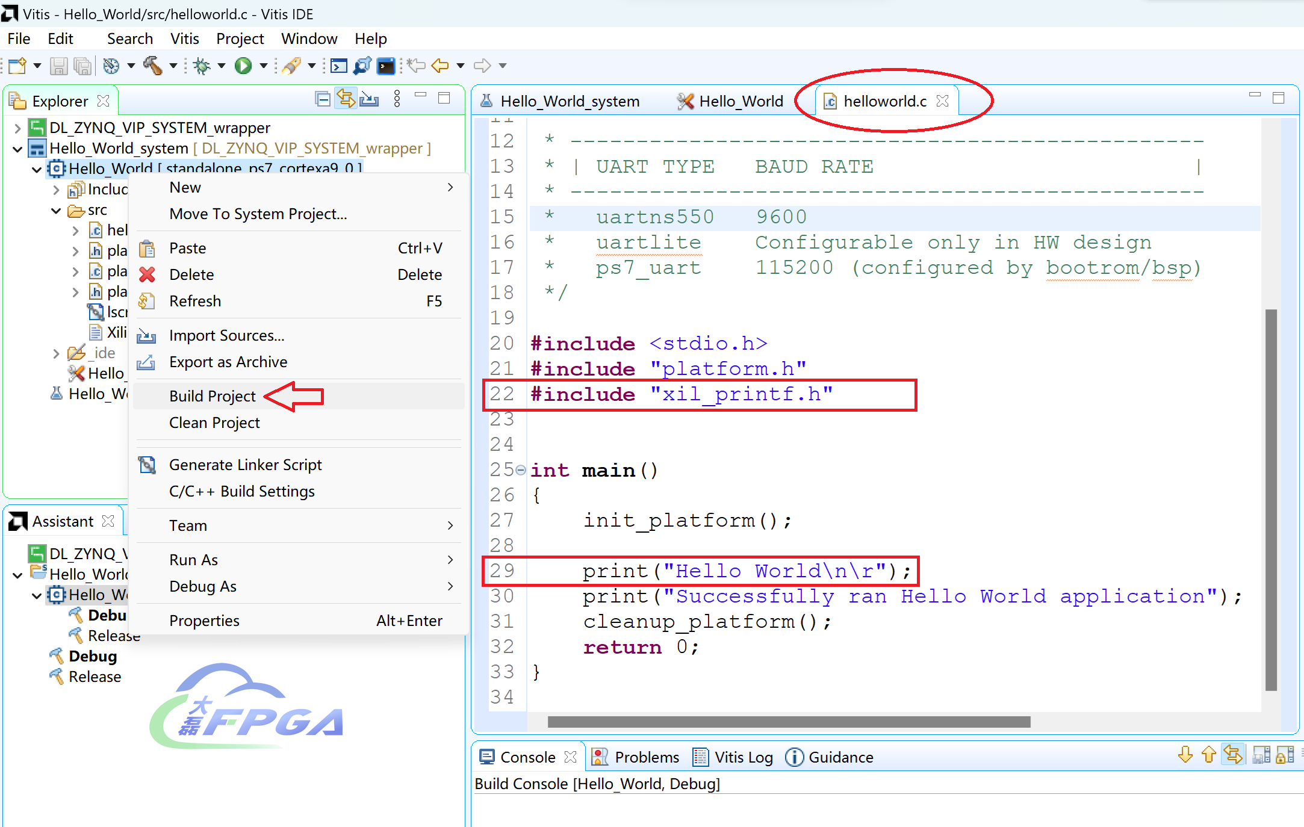1304x827 pixels.
Task: Click the XSCT Console toolbar icon
Action: pyautogui.click(x=339, y=66)
